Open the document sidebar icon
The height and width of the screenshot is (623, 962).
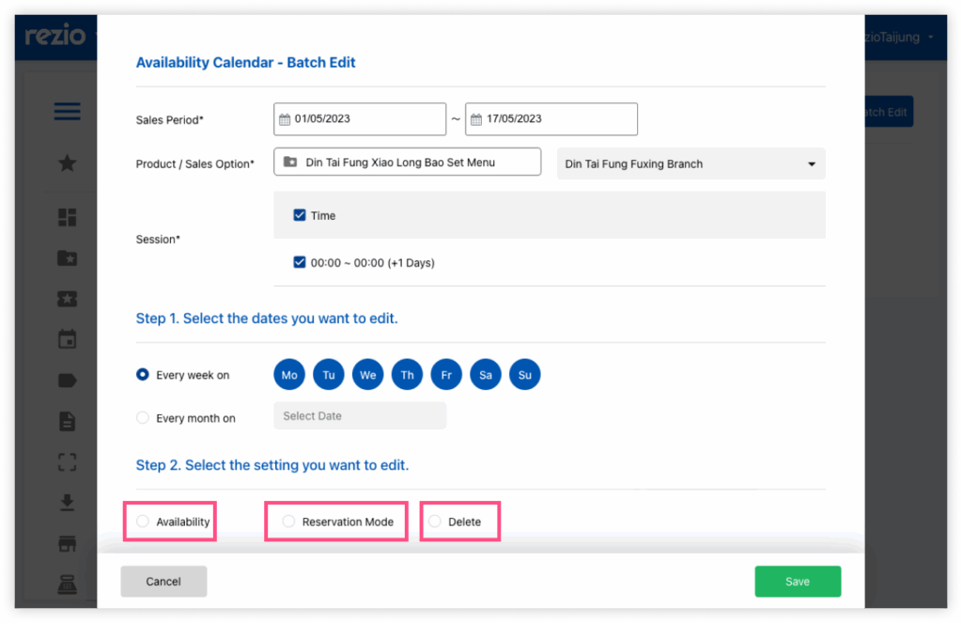(67, 422)
